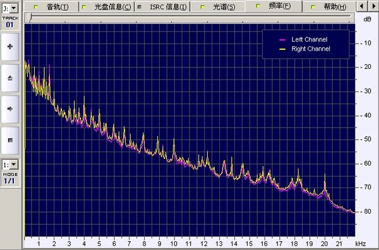Click the Right Channel legend entry
379x250 pixels.
point(304,49)
